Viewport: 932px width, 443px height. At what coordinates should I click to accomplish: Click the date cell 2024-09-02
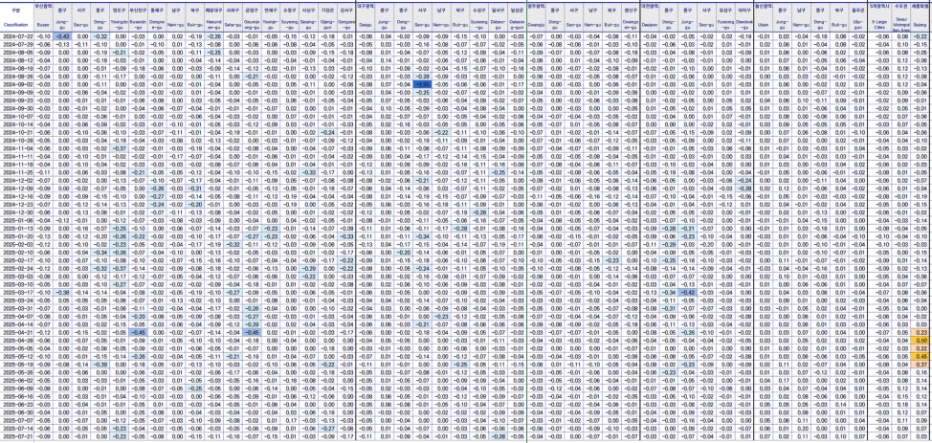pos(15,84)
